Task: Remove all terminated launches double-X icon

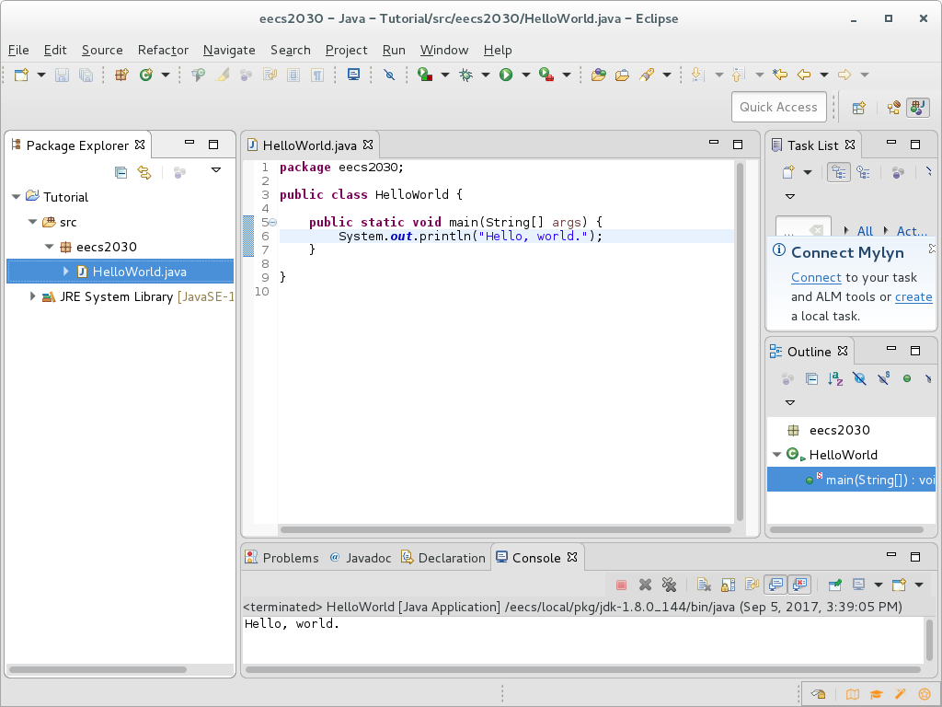Action: coord(670,585)
